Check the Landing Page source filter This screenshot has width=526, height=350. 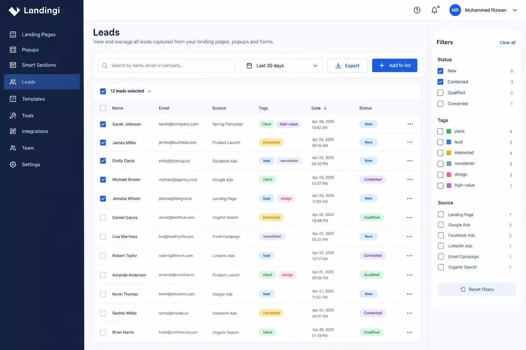pyautogui.click(x=441, y=214)
